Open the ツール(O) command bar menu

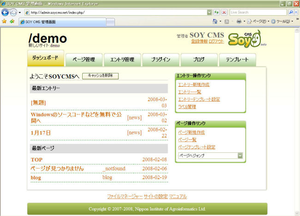pyautogui.click(x=282, y=21)
